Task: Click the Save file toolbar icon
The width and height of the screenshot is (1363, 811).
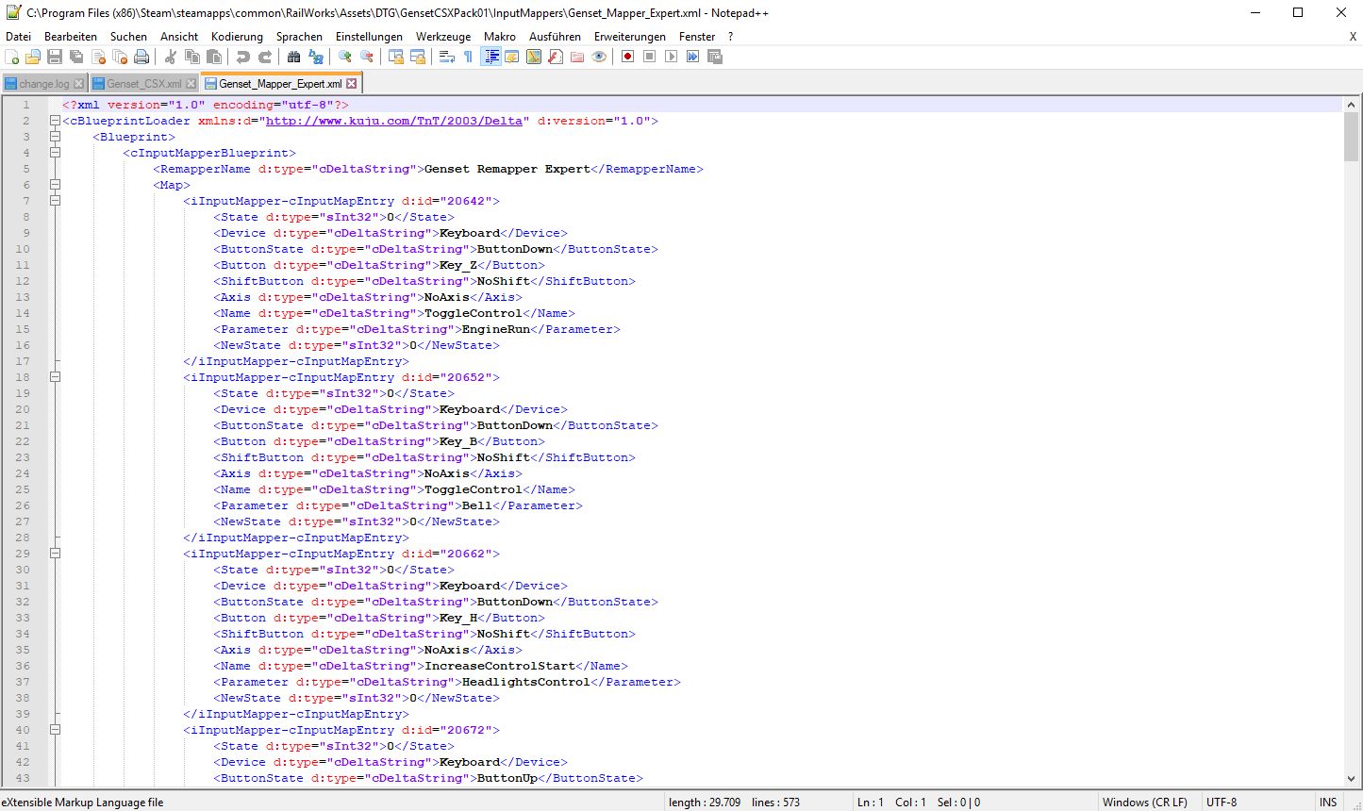Action: [55, 58]
